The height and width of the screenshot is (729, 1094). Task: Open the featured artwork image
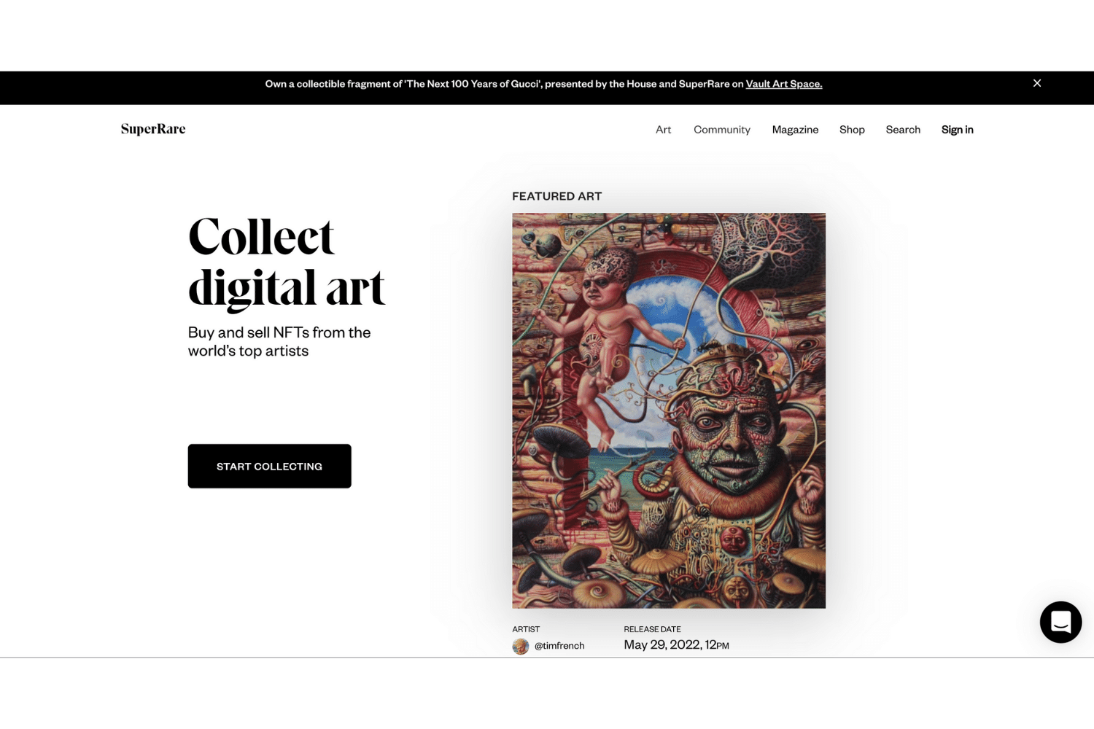(x=668, y=410)
